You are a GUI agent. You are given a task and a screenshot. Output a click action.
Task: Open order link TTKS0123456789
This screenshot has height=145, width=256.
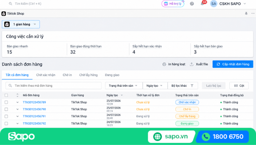tap(34, 102)
